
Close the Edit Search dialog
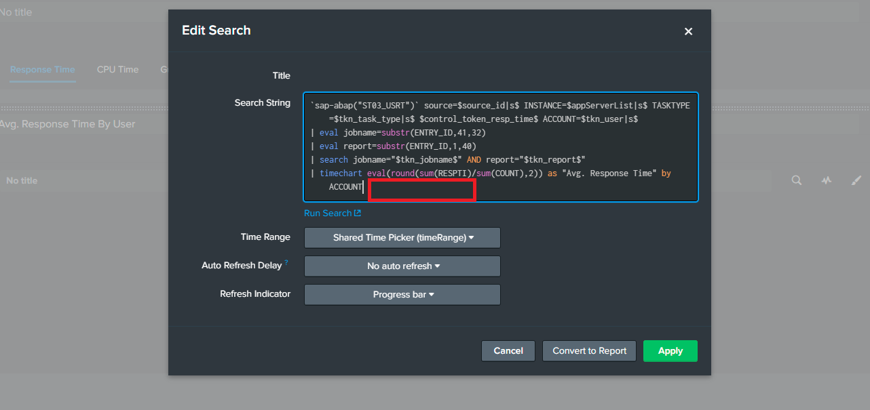[688, 31]
